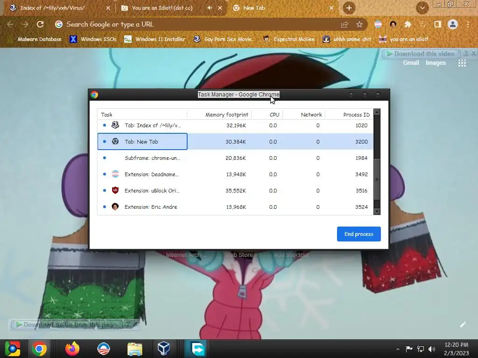Viewport: 478px width, 358px height.
Task: Click the network icon in system tray
Action: coord(421,349)
